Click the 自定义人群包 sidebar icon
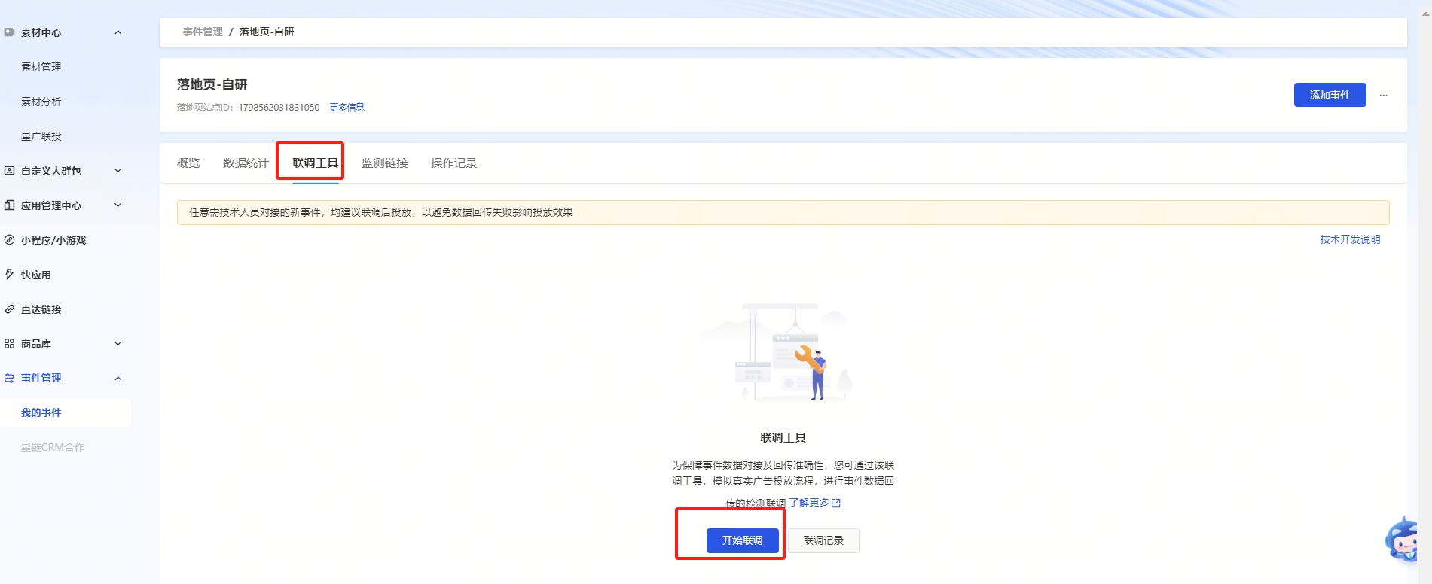 click(10, 171)
